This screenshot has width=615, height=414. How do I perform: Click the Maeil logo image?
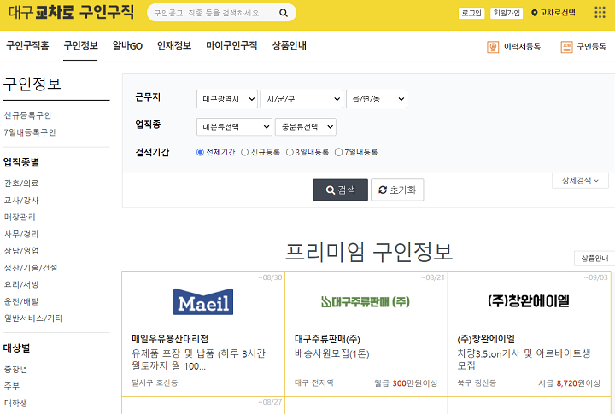pos(203,302)
